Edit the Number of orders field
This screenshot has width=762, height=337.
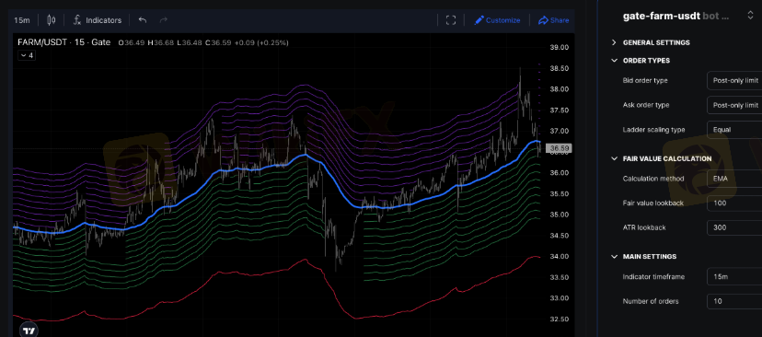[x=734, y=301]
